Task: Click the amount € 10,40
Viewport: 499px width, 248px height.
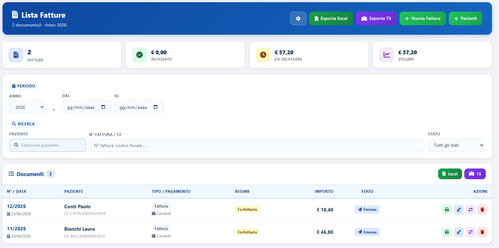Action: tap(325, 210)
